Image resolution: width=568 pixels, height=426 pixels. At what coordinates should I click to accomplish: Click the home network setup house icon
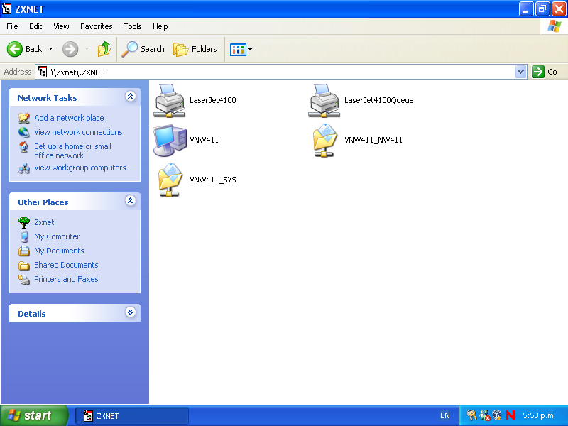point(24,147)
